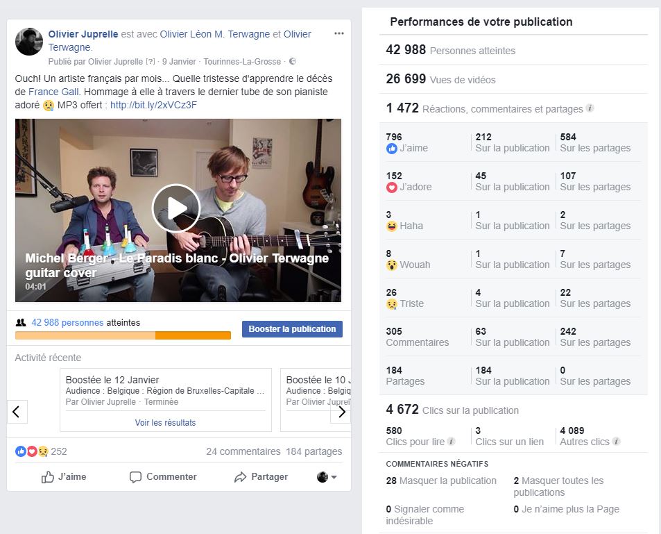Open the reactions summary showing 252
Image resolution: width=661 pixels, height=534 pixels.
click(x=41, y=451)
